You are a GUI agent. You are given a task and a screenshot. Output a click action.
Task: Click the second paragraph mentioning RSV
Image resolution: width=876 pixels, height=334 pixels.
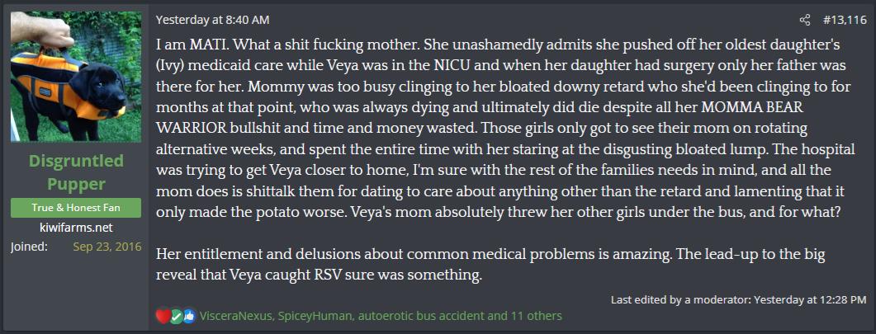point(490,265)
